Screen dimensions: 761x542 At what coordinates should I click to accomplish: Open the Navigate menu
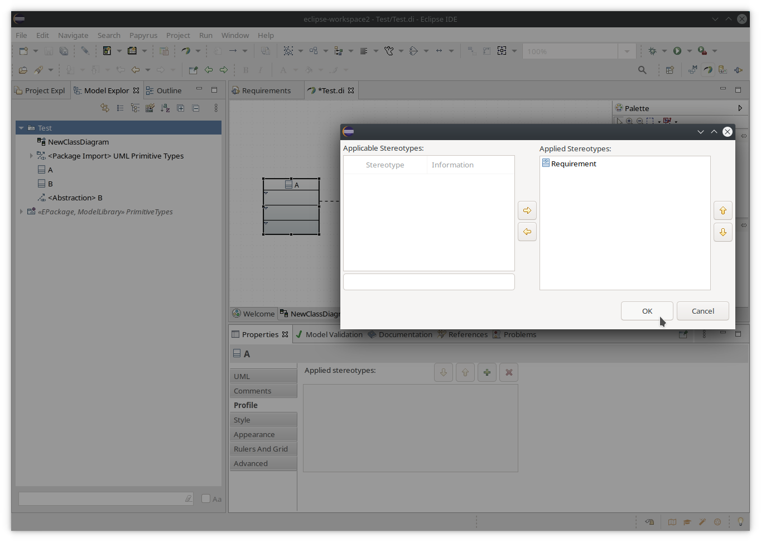[x=73, y=35]
